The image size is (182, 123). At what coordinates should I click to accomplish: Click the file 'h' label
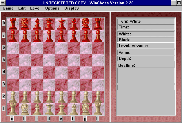pyautogui.click(x=97, y=119)
